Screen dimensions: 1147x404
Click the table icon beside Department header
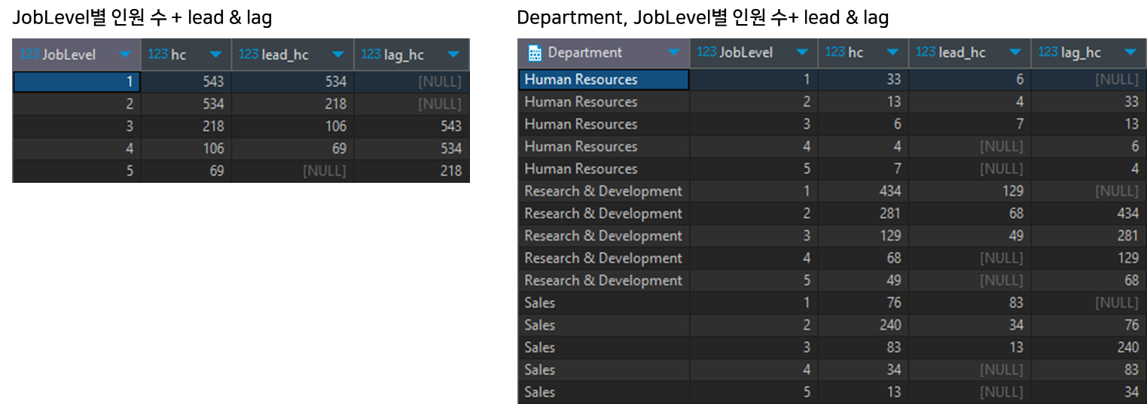[535, 53]
